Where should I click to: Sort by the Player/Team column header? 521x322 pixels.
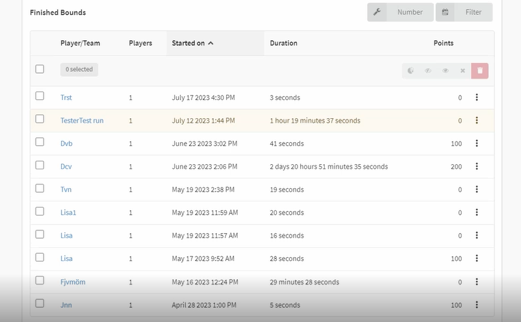click(x=80, y=43)
